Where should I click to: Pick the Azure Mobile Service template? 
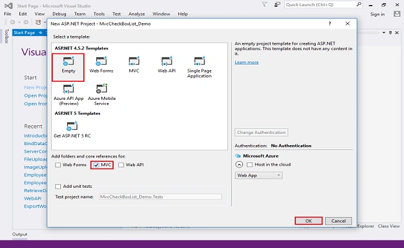(x=101, y=95)
